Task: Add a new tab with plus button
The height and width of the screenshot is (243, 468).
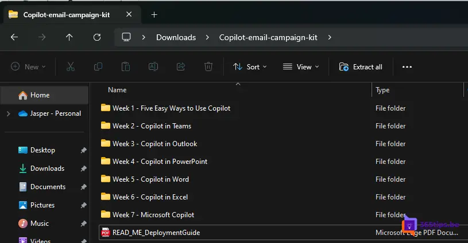Action: tap(154, 15)
